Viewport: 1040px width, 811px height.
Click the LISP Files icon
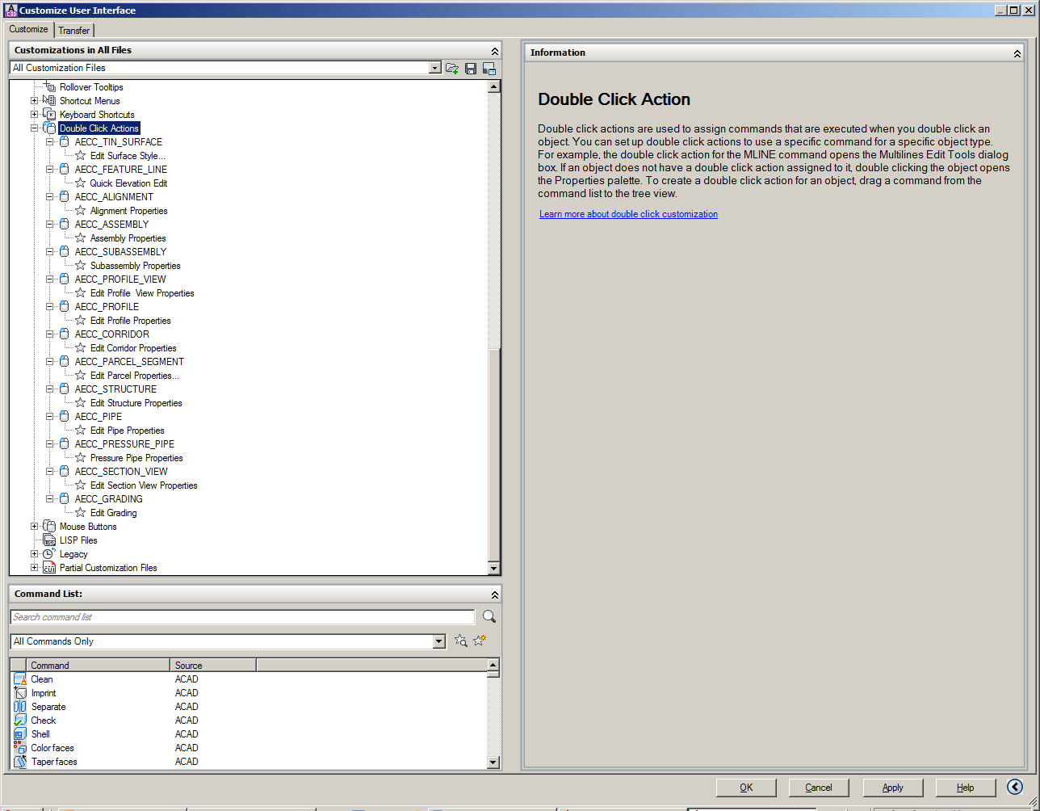coord(49,540)
